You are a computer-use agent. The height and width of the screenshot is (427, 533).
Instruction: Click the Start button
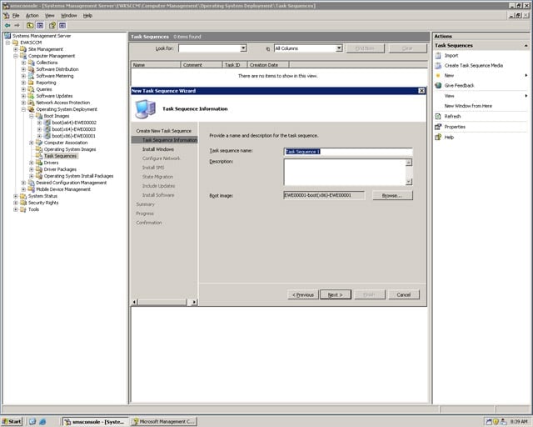point(12,421)
